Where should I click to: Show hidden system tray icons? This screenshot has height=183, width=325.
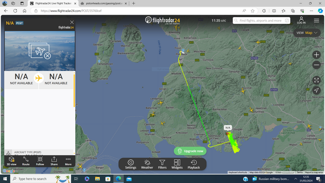[296, 179]
